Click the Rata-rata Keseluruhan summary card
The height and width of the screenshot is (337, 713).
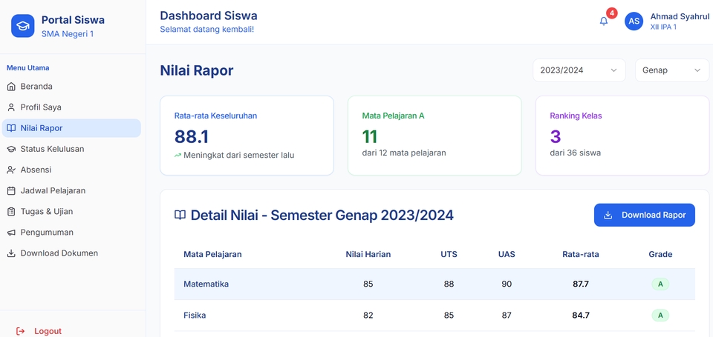point(247,136)
